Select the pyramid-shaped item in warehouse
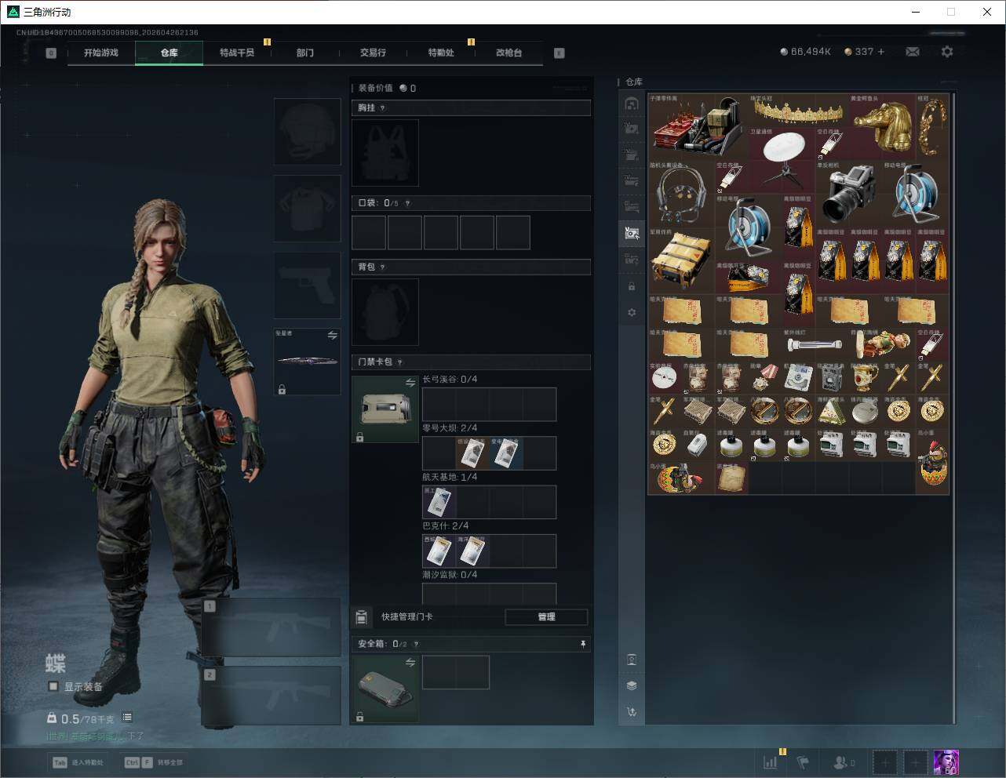The height and width of the screenshot is (778, 1006). [832, 411]
